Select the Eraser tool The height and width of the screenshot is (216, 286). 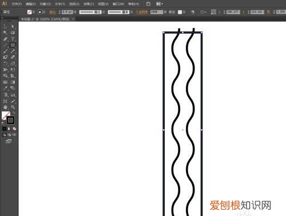tap(13, 57)
